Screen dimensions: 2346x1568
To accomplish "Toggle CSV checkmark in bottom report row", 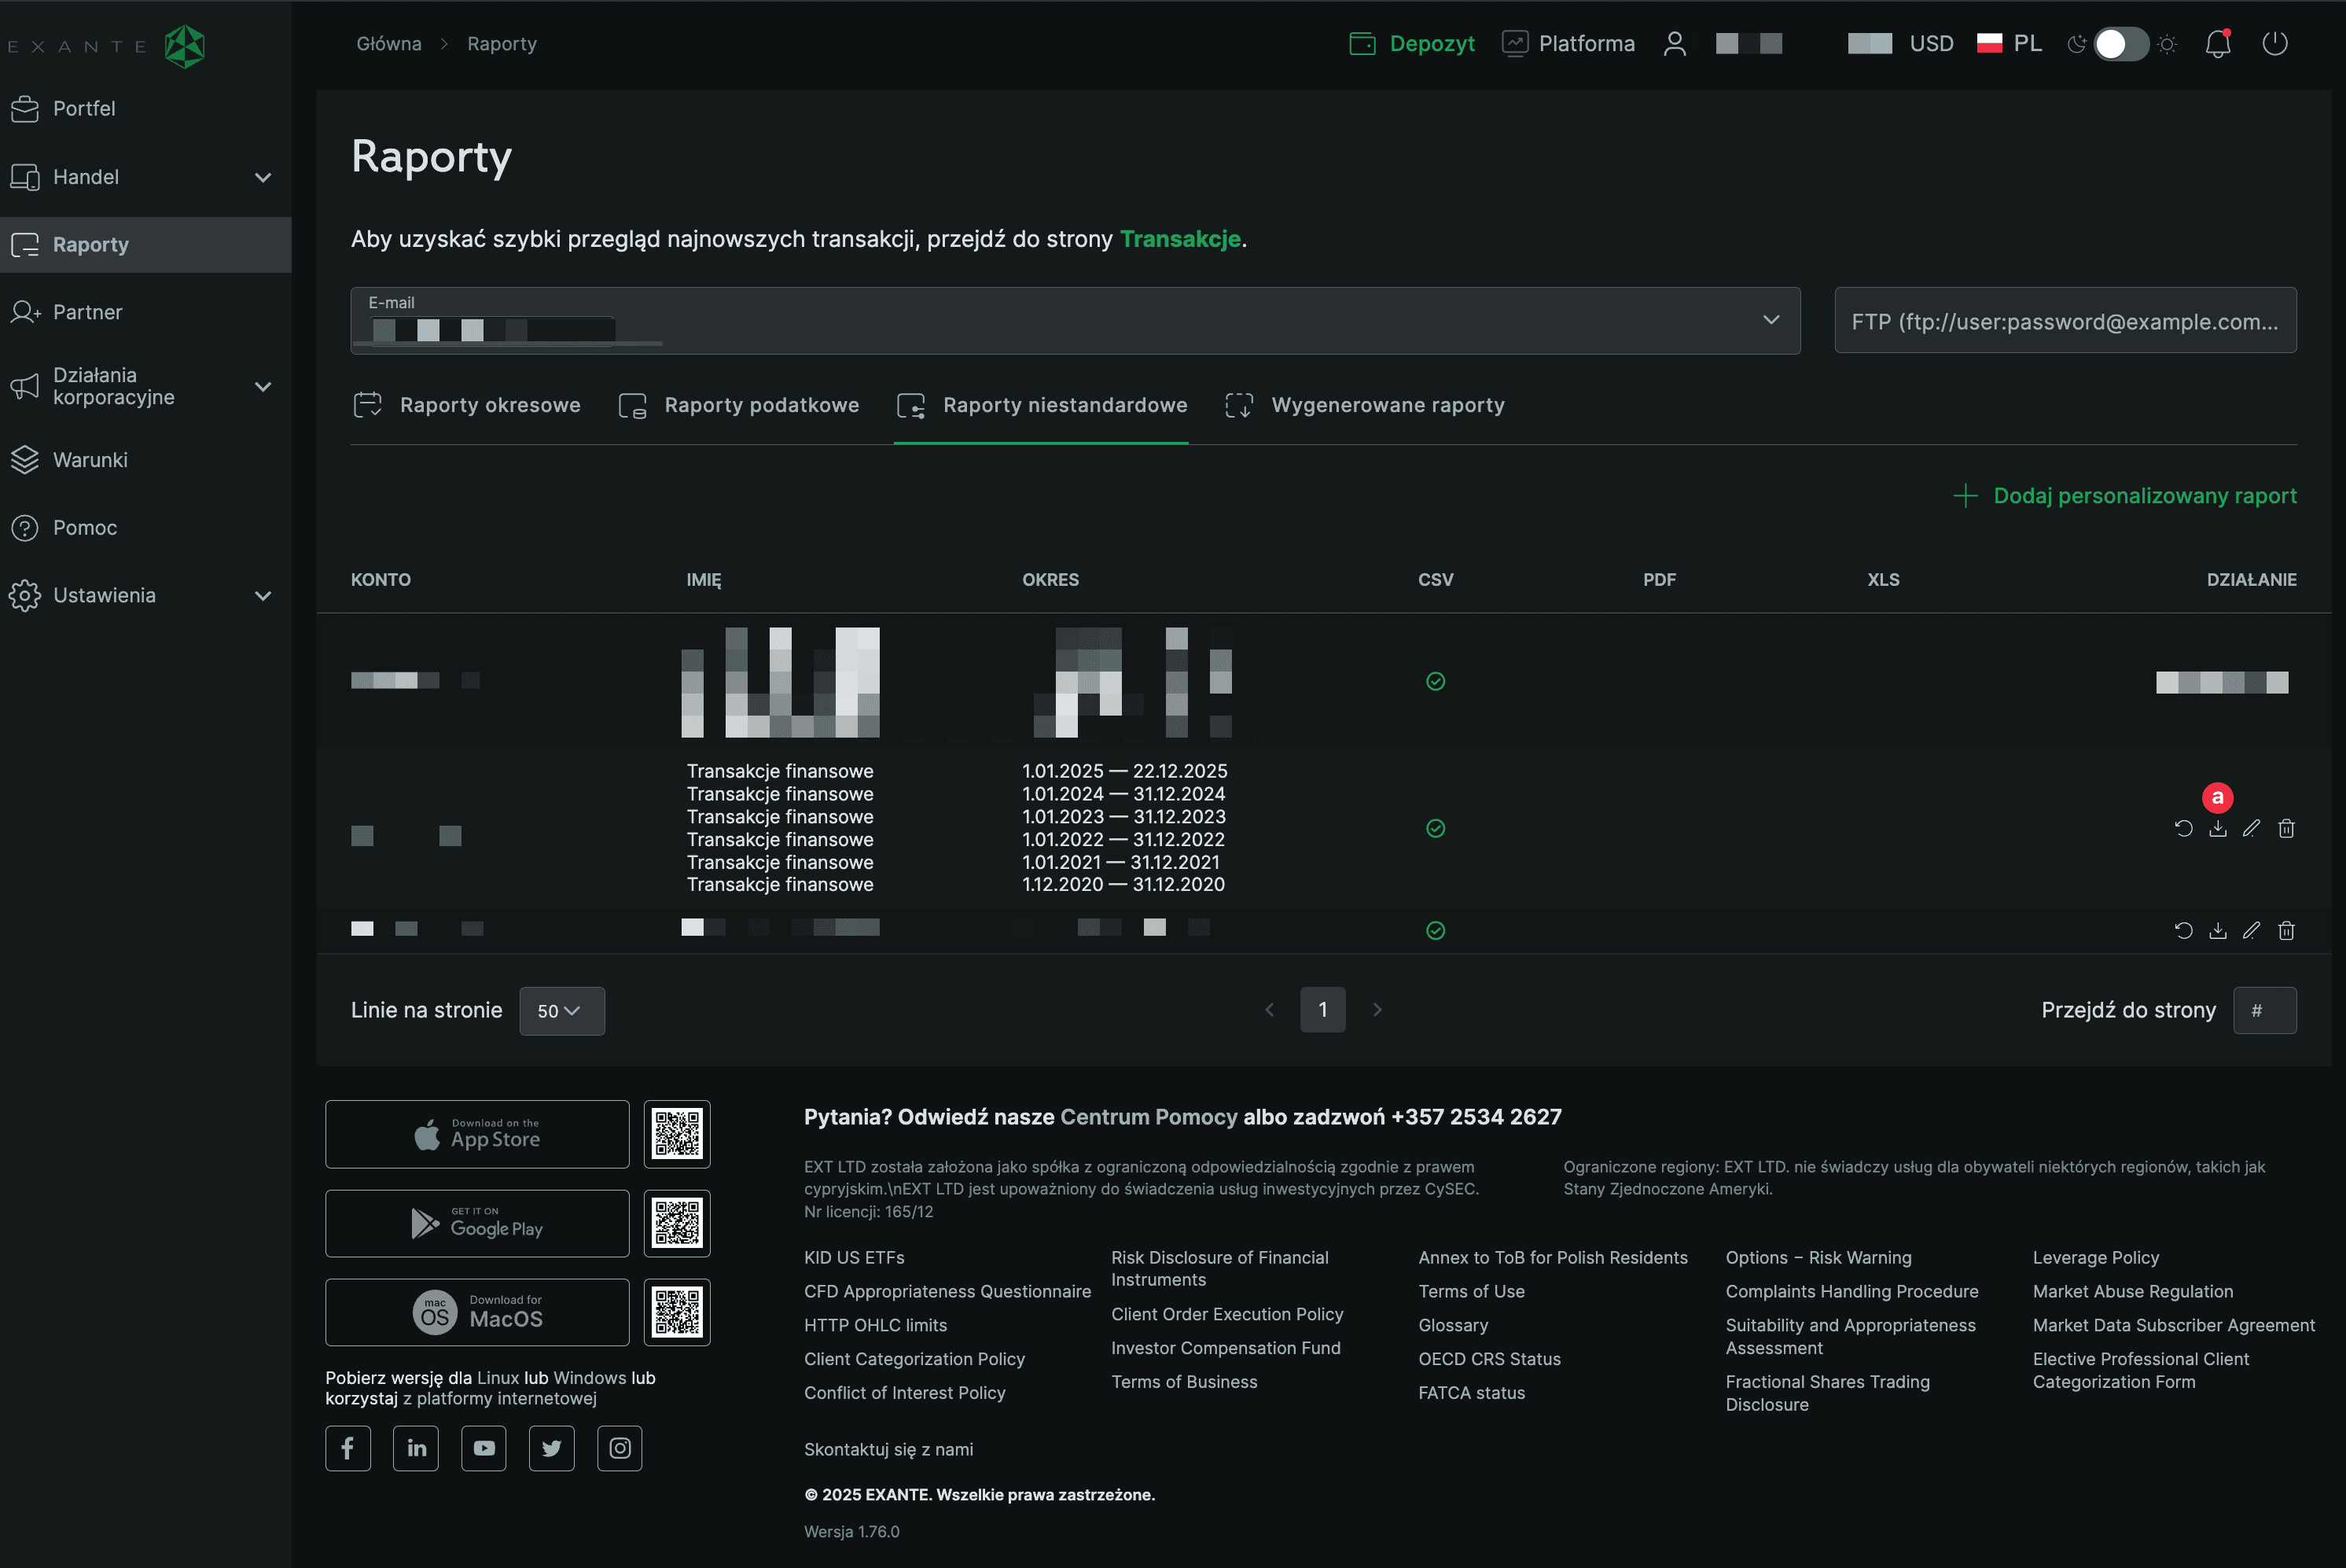I will coord(1436,930).
